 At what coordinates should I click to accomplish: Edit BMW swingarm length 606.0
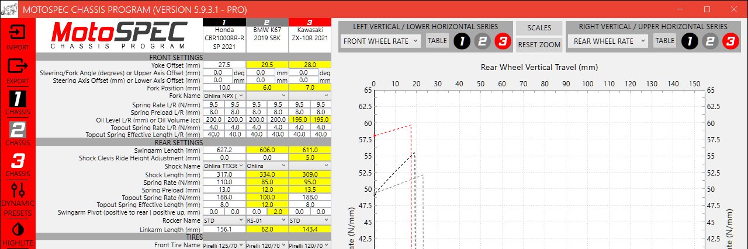[267, 150]
